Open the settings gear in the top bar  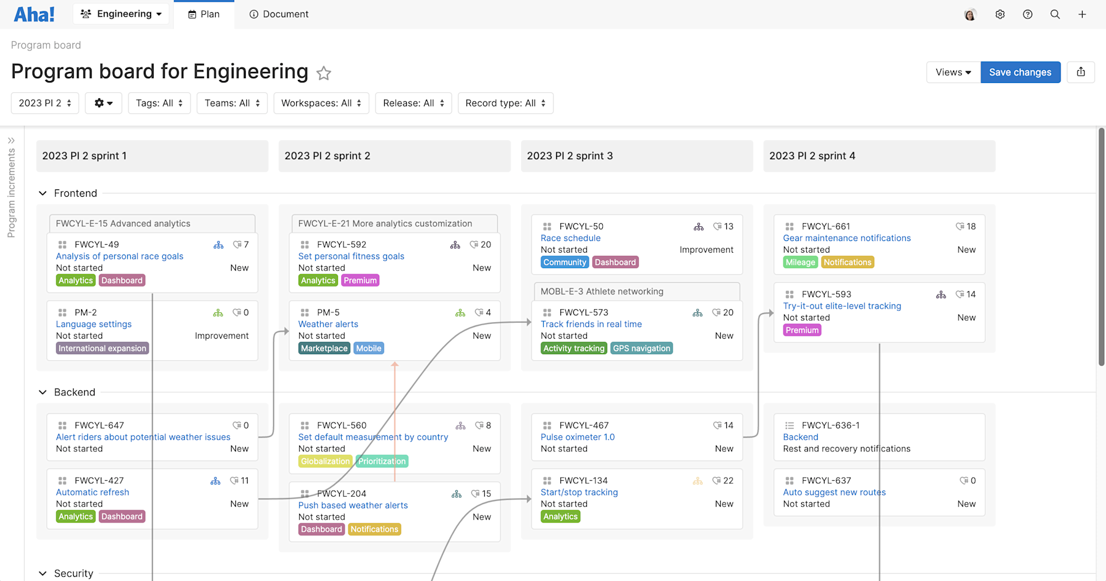coord(1000,14)
